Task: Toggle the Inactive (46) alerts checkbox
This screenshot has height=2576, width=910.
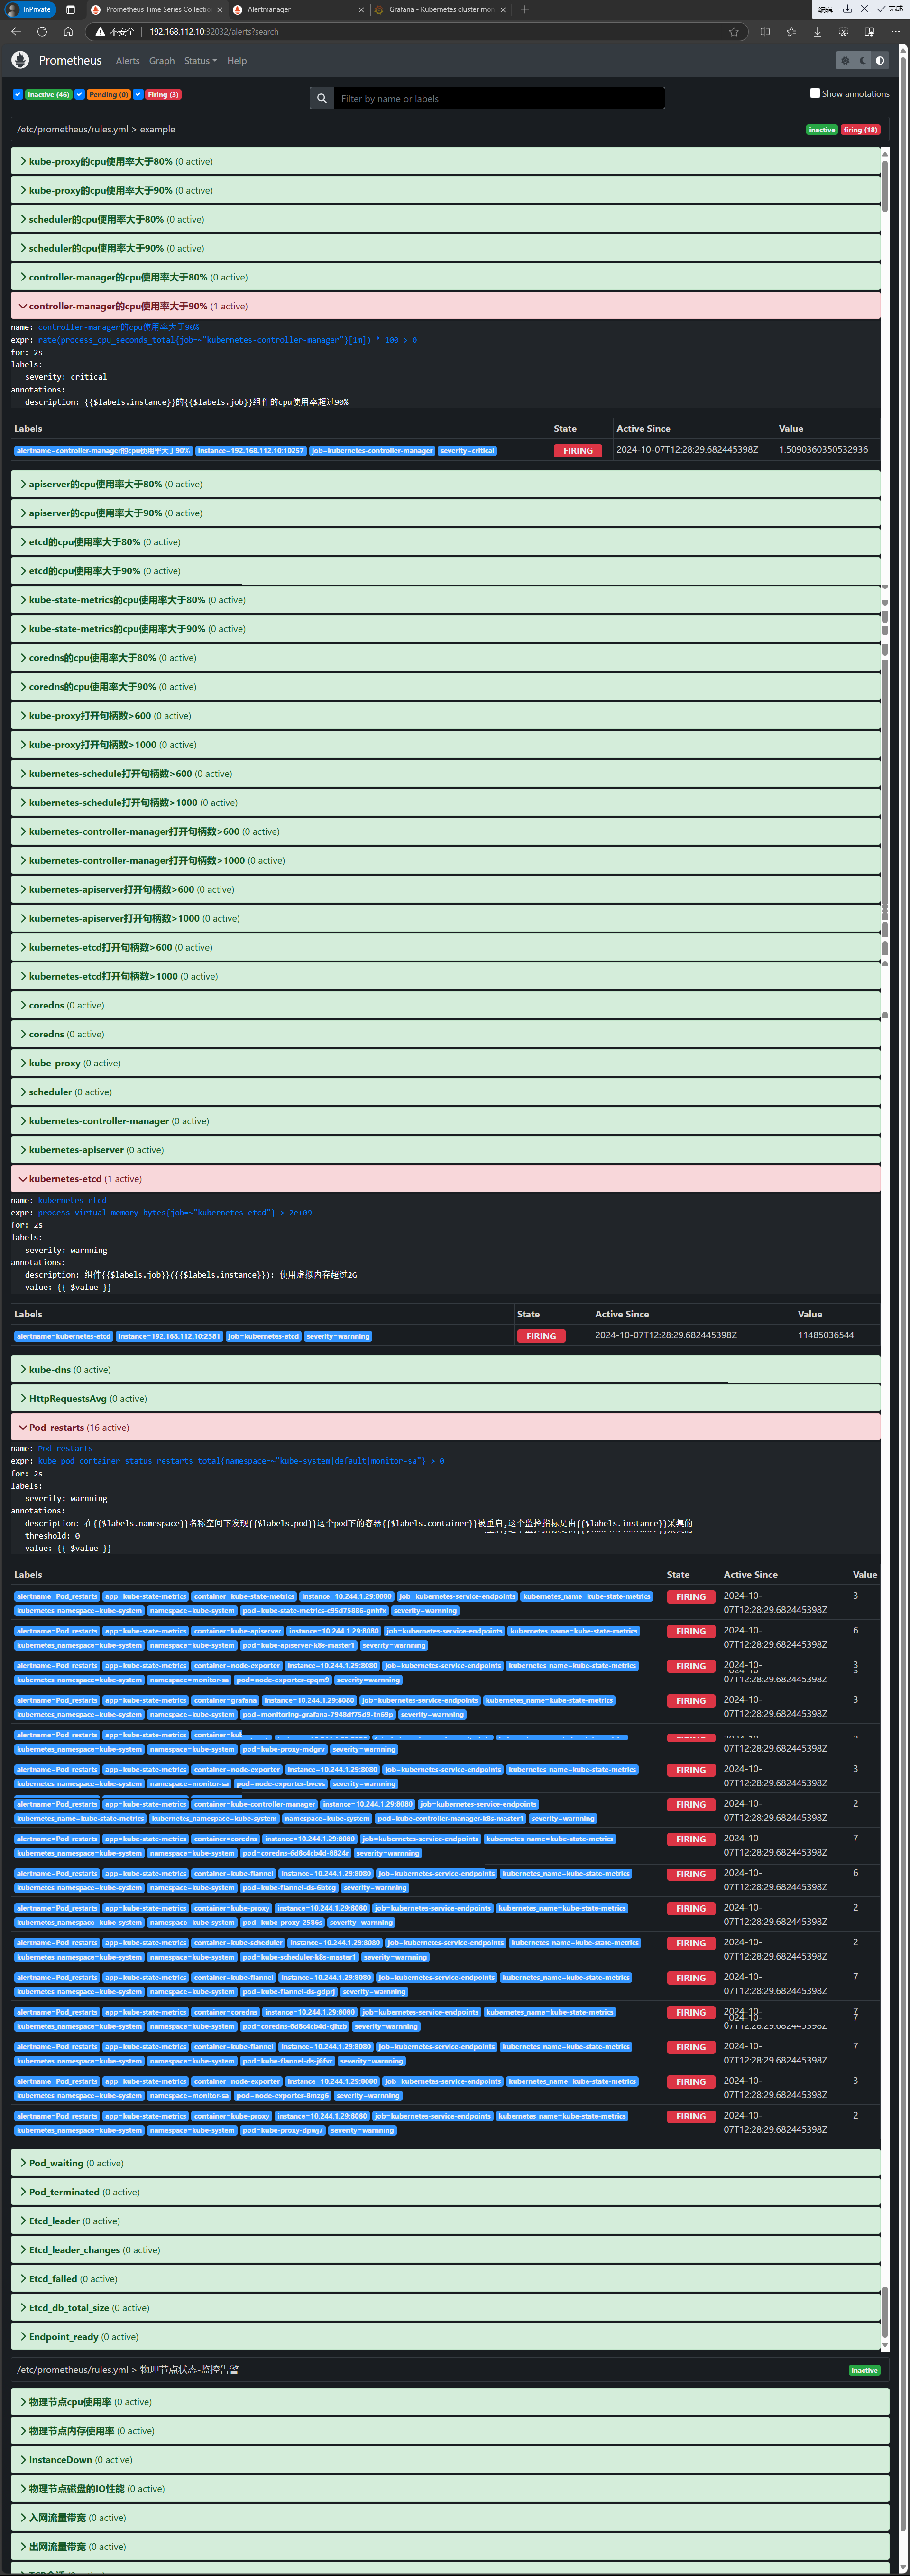Action: tap(18, 94)
